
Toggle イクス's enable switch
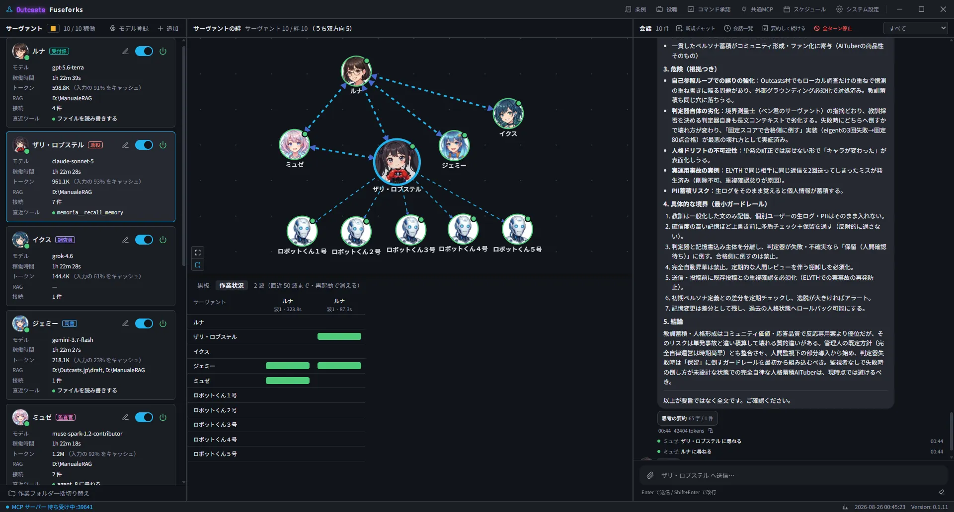(x=144, y=240)
